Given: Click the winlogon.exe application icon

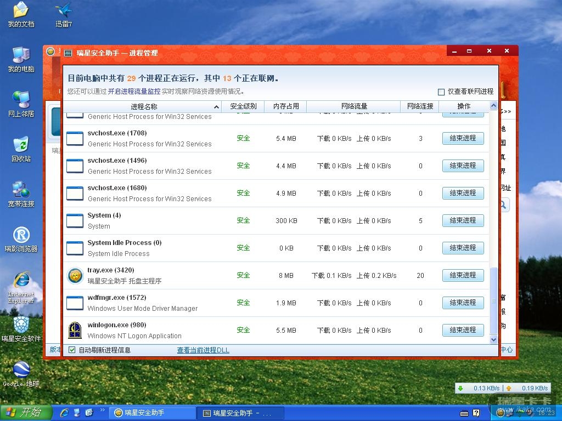Looking at the screenshot, I should (x=75, y=330).
